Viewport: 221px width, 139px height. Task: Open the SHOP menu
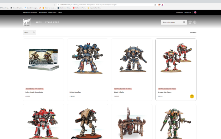click(x=39, y=22)
